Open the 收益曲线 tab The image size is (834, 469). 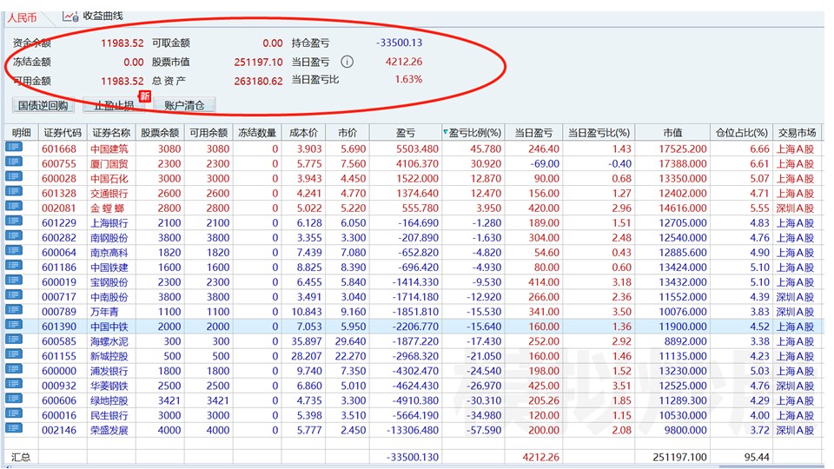point(103,16)
